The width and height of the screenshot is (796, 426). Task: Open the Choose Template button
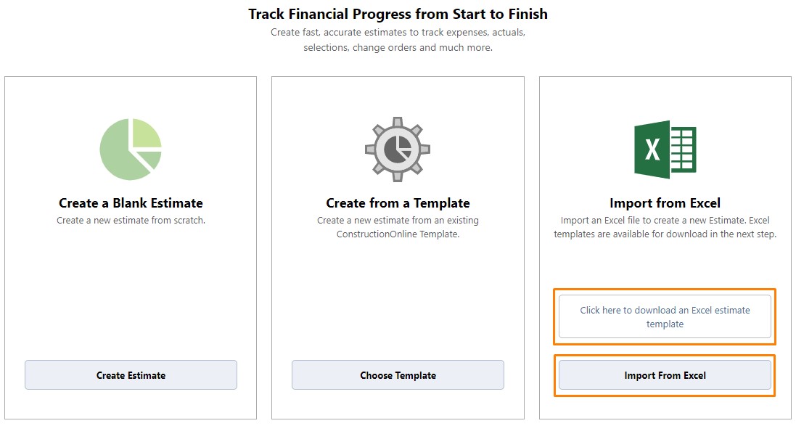(x=398, y=375)
